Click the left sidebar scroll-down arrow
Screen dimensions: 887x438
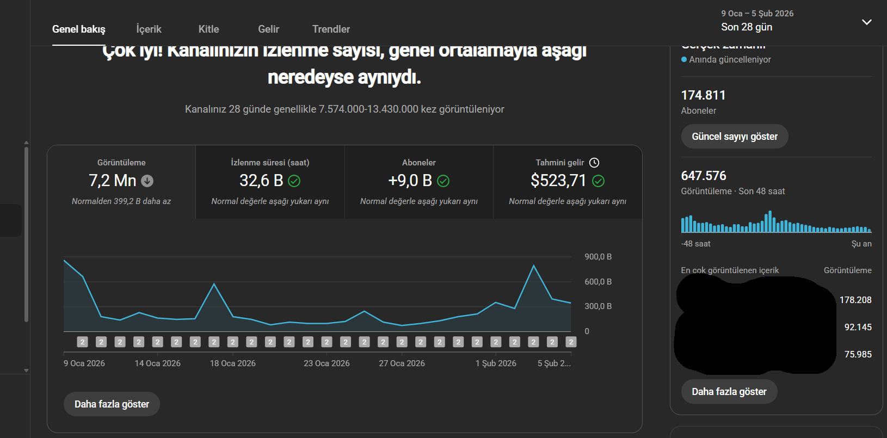click(x=26, y=371)
